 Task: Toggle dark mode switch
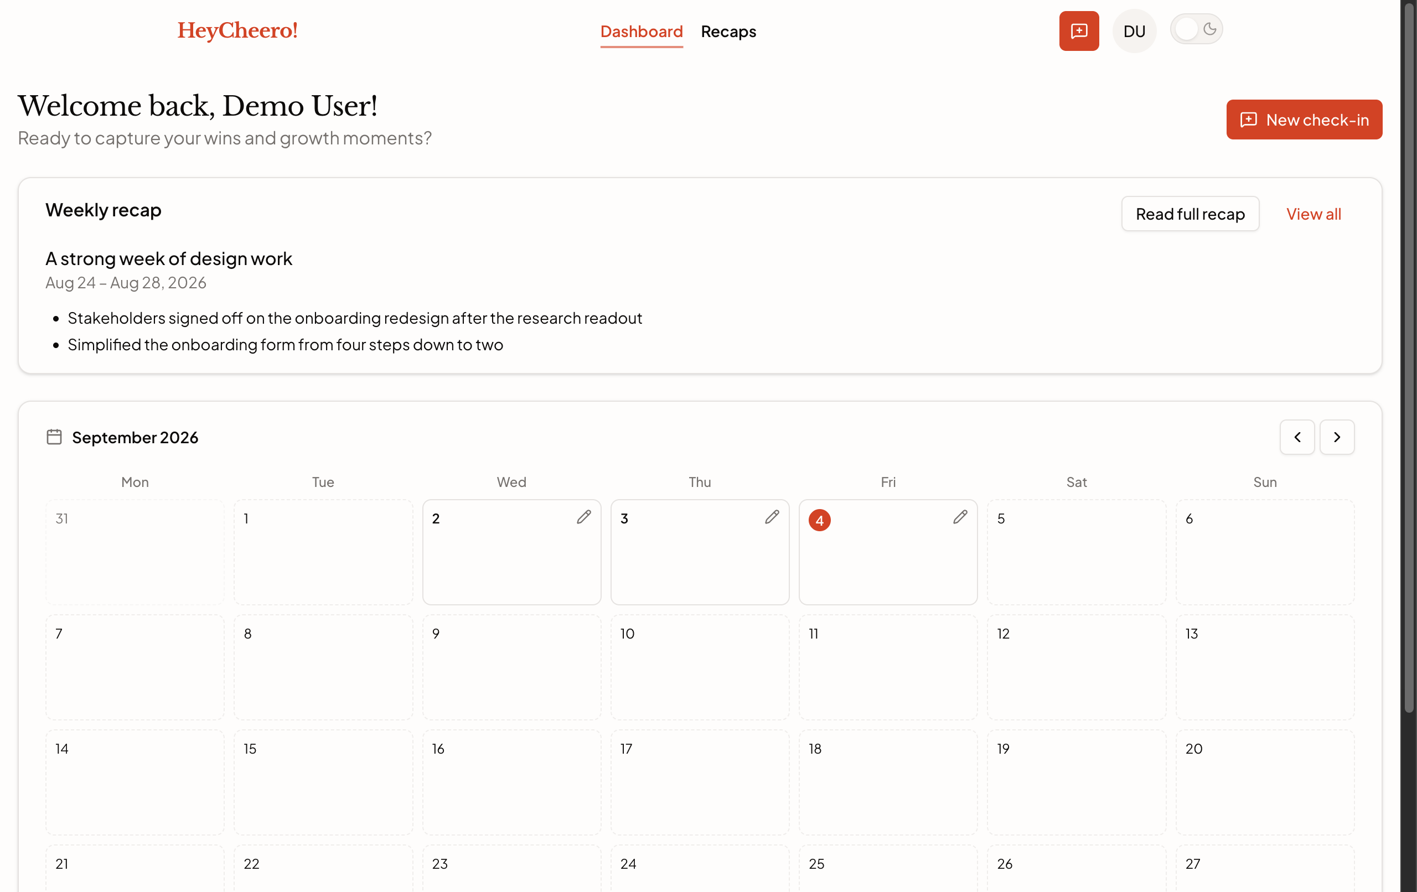(x=1196, y=29)
